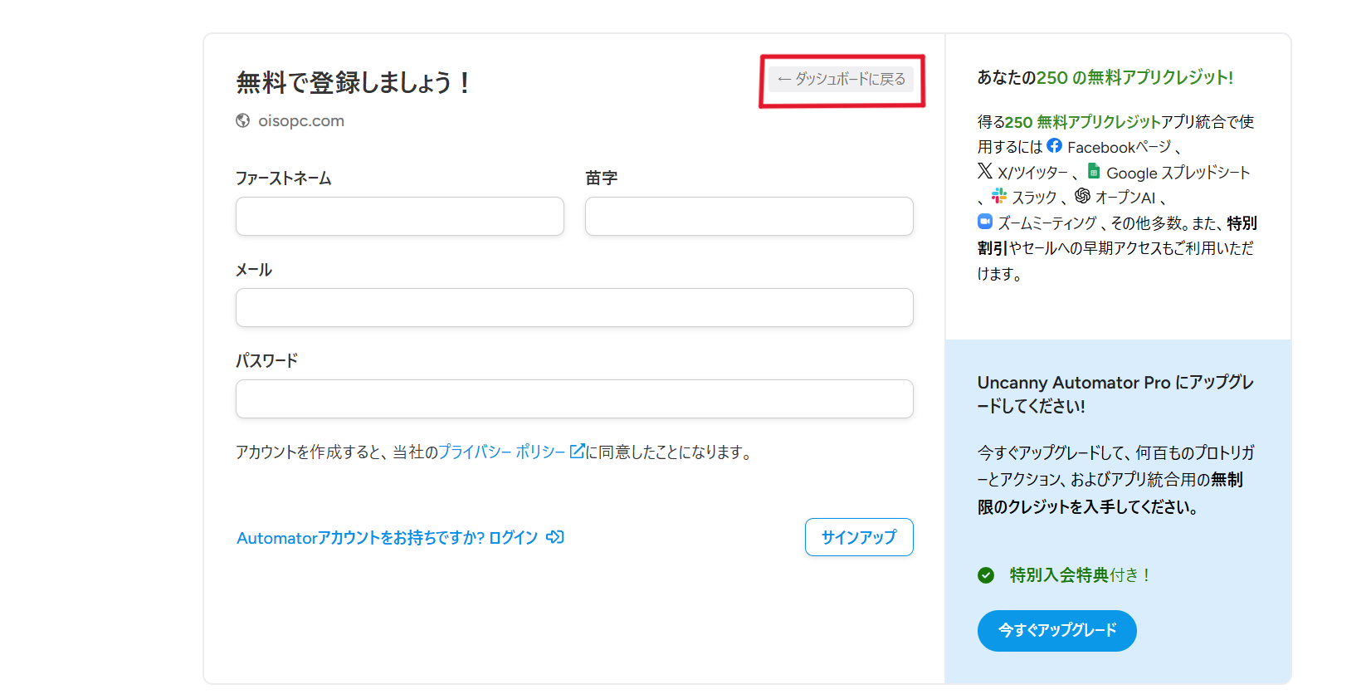Click the Zoom Meetings icon
1371x694 pixels.
pyautogui.click(x=985, y=222)
